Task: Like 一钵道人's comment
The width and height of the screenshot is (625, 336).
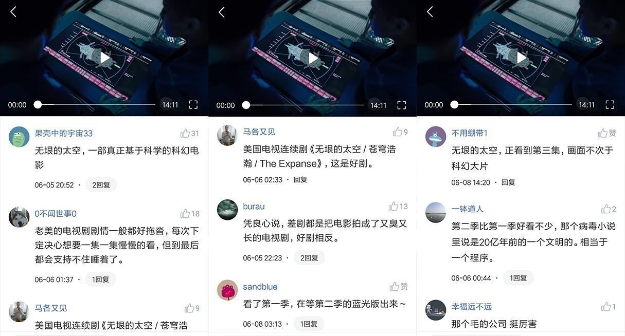Action: (609, 209)
